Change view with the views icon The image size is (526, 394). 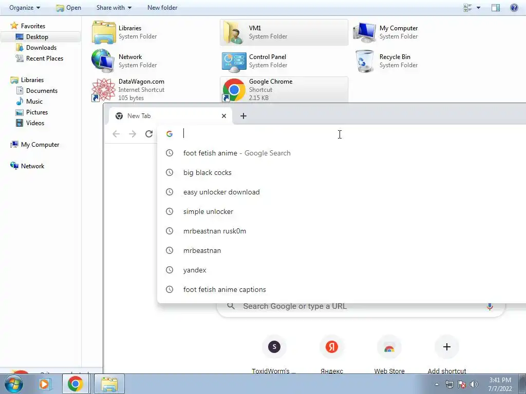[467, 7]
